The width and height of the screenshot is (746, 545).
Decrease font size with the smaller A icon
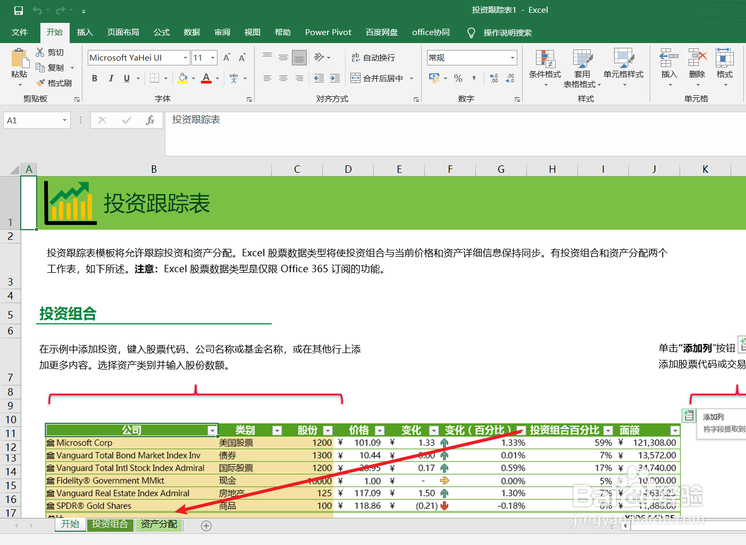tap(242, 57)
